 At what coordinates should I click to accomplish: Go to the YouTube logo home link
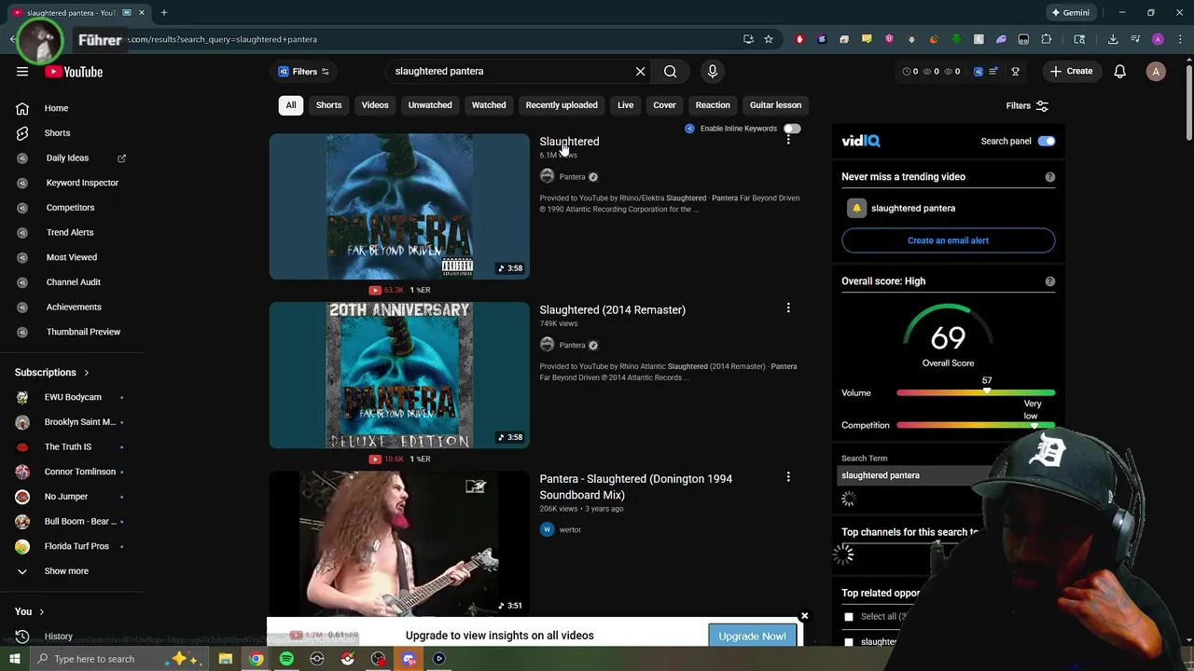coord(74,72)
